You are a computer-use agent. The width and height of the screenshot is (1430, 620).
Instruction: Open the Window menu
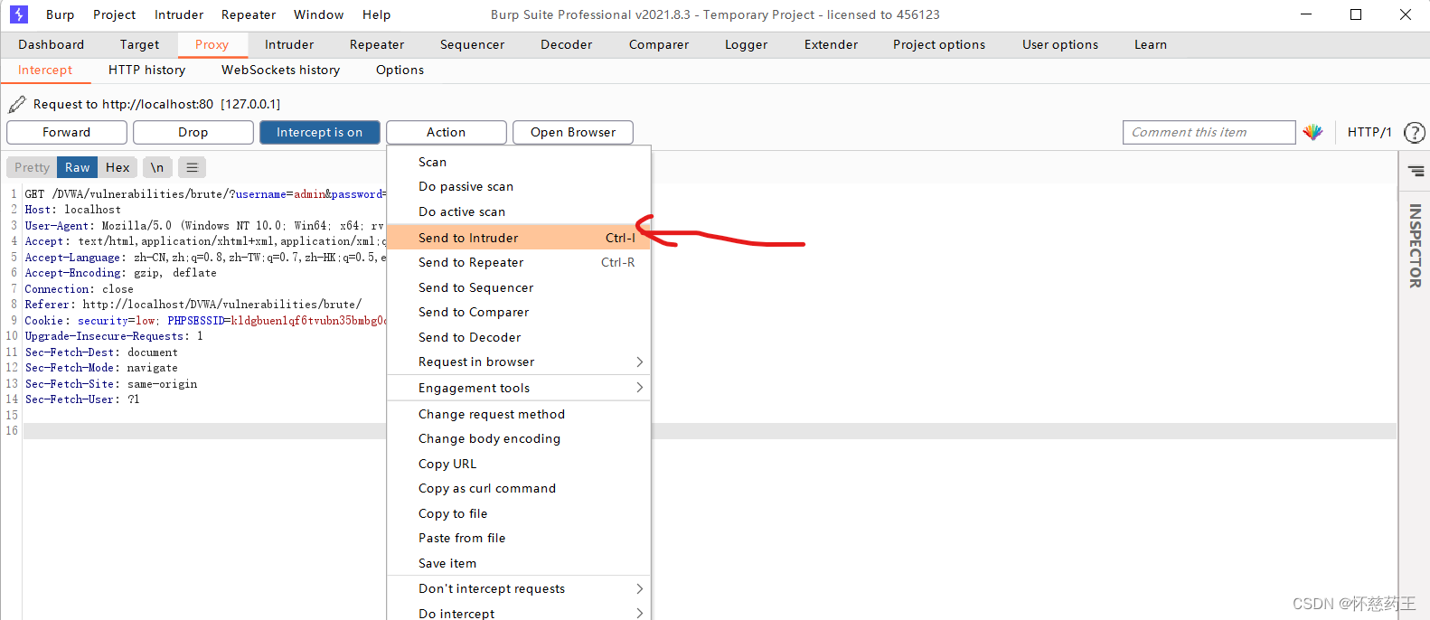click(319, 14)
